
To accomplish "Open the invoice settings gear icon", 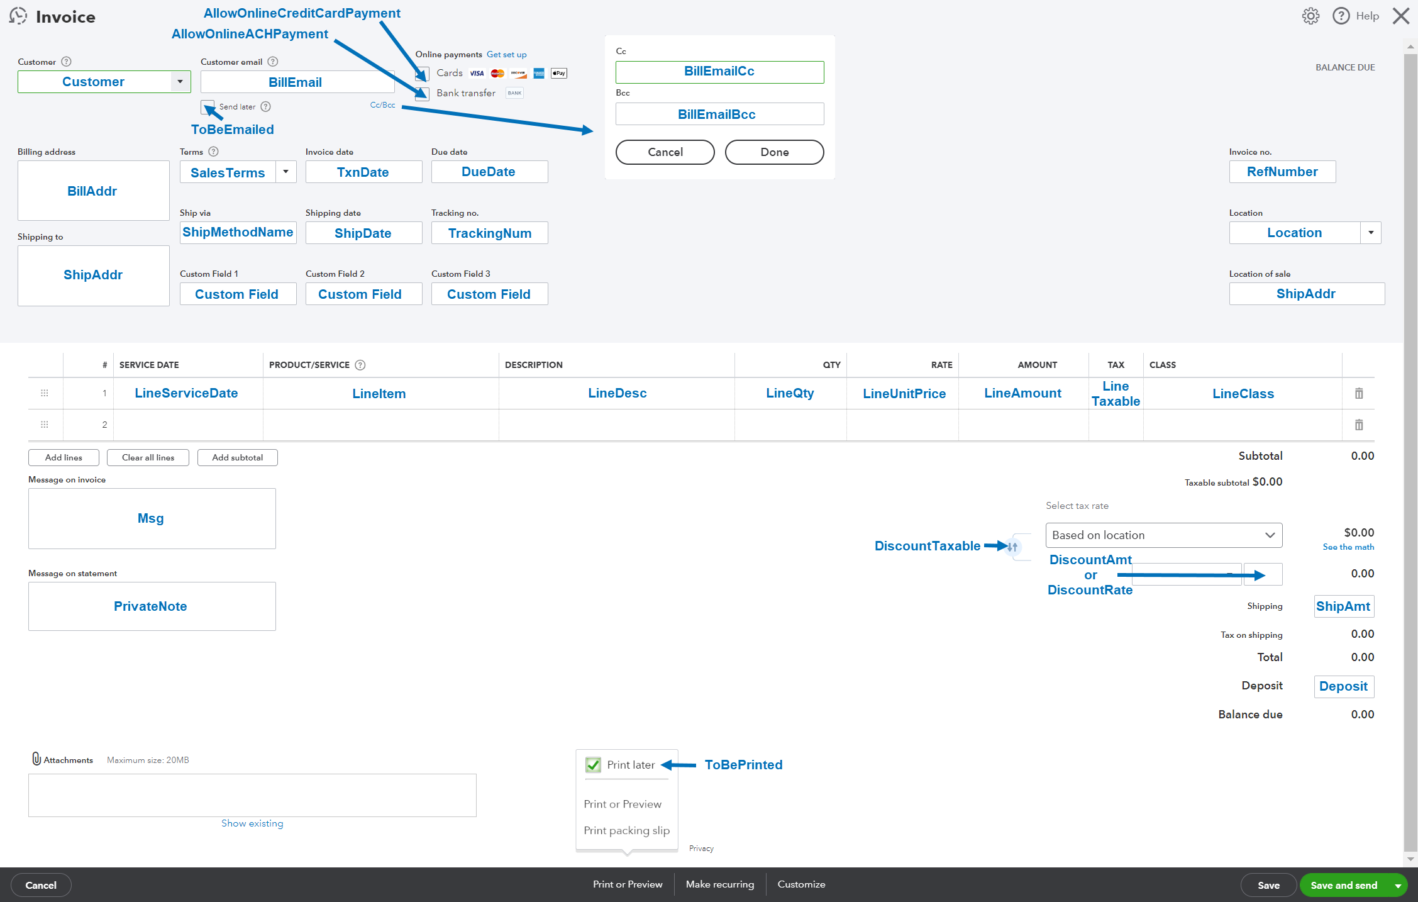I will coord(1310,16).
